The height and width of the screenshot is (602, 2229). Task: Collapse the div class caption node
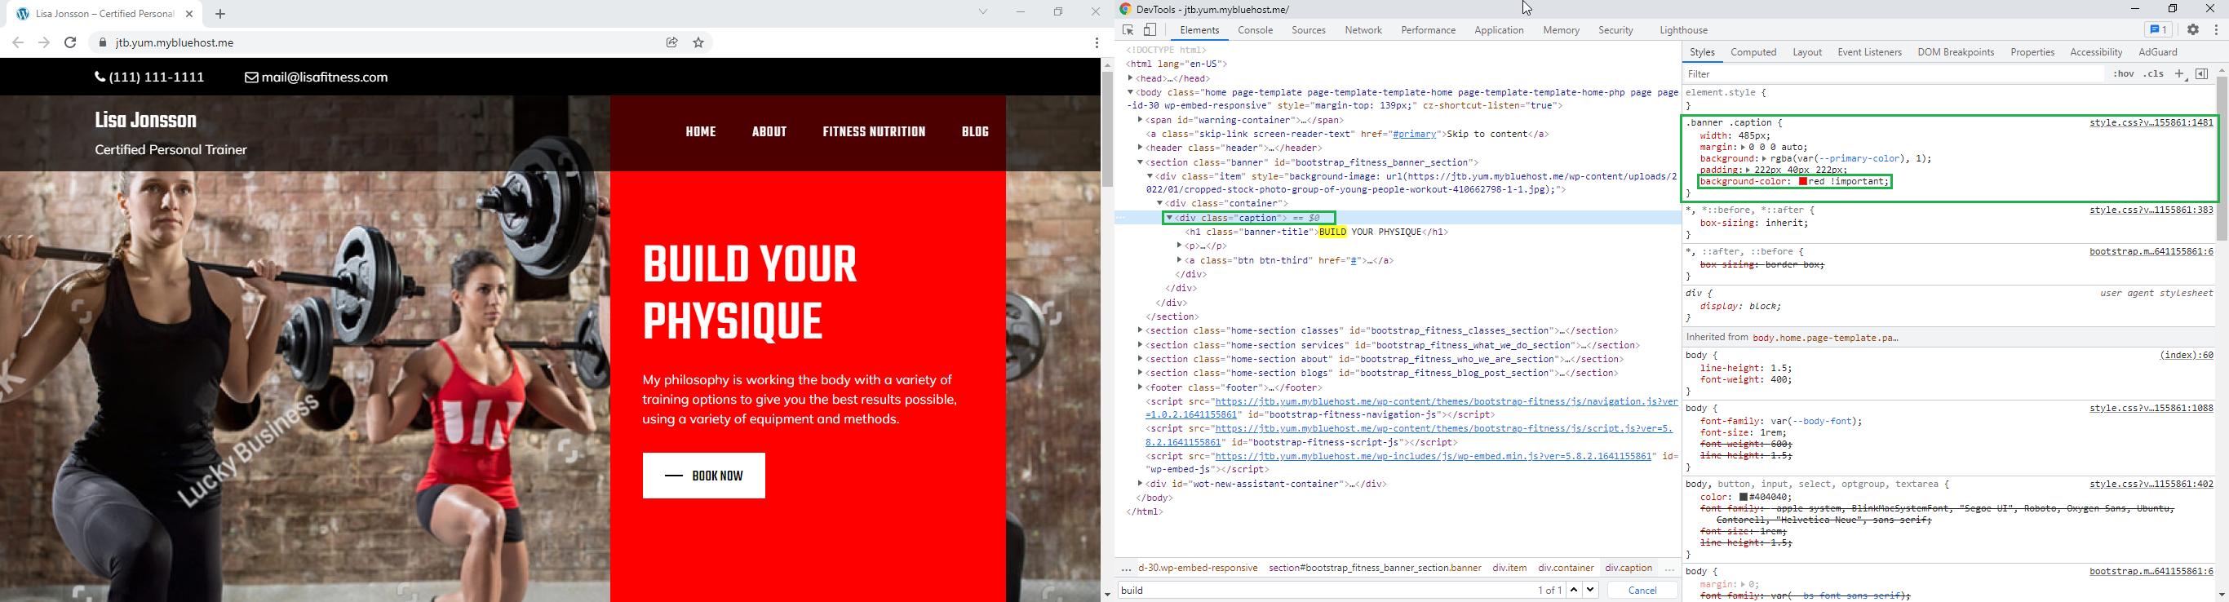pyautogui.click(x=1170, y=219)
